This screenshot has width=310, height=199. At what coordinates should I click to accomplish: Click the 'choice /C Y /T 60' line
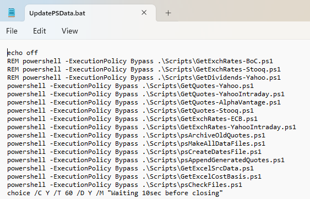115,193
